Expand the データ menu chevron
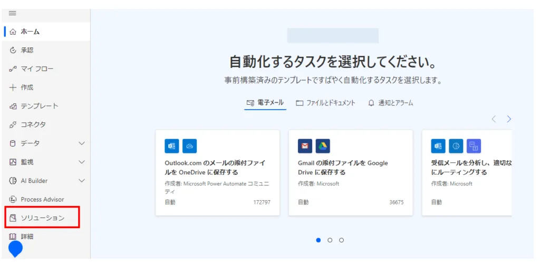This screenshot has height=265, width=540. 82,143
